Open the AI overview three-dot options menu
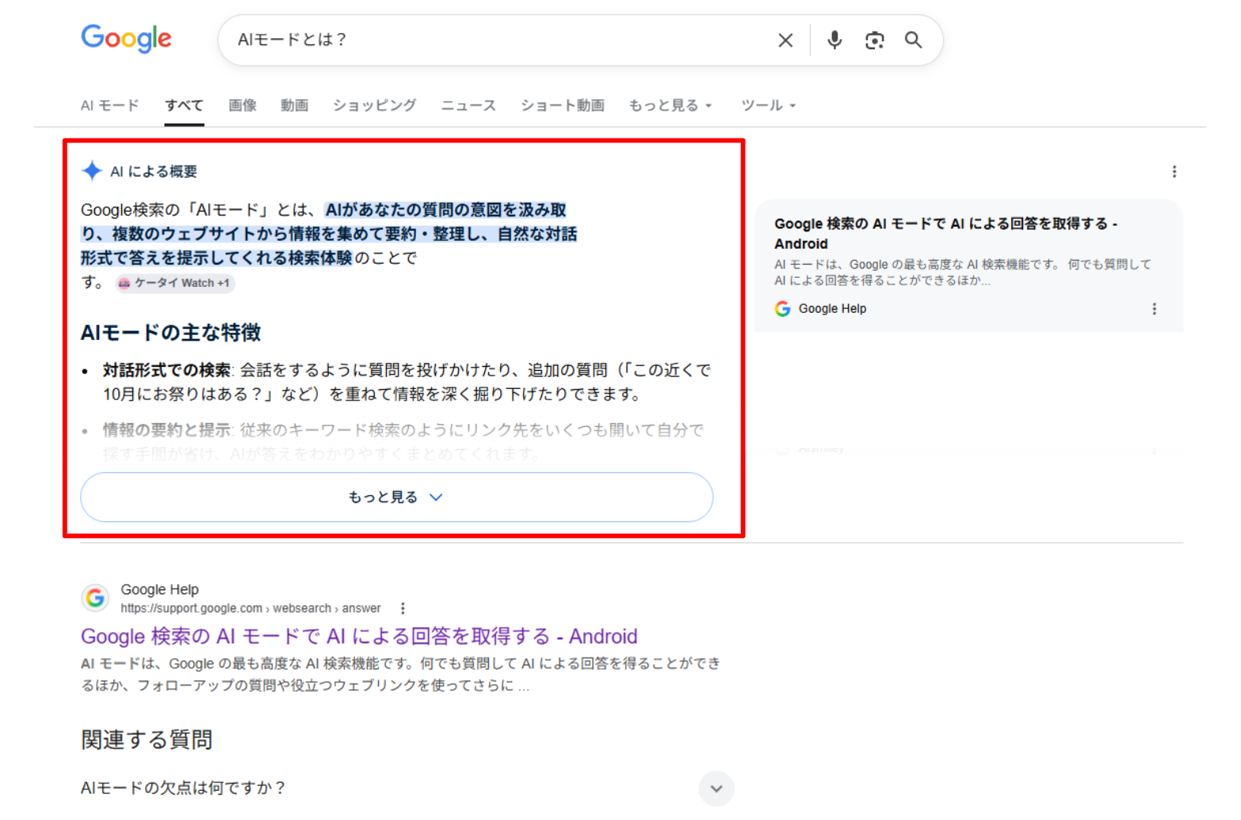This screenshot has width=1241, height=820. [1174, 172]
